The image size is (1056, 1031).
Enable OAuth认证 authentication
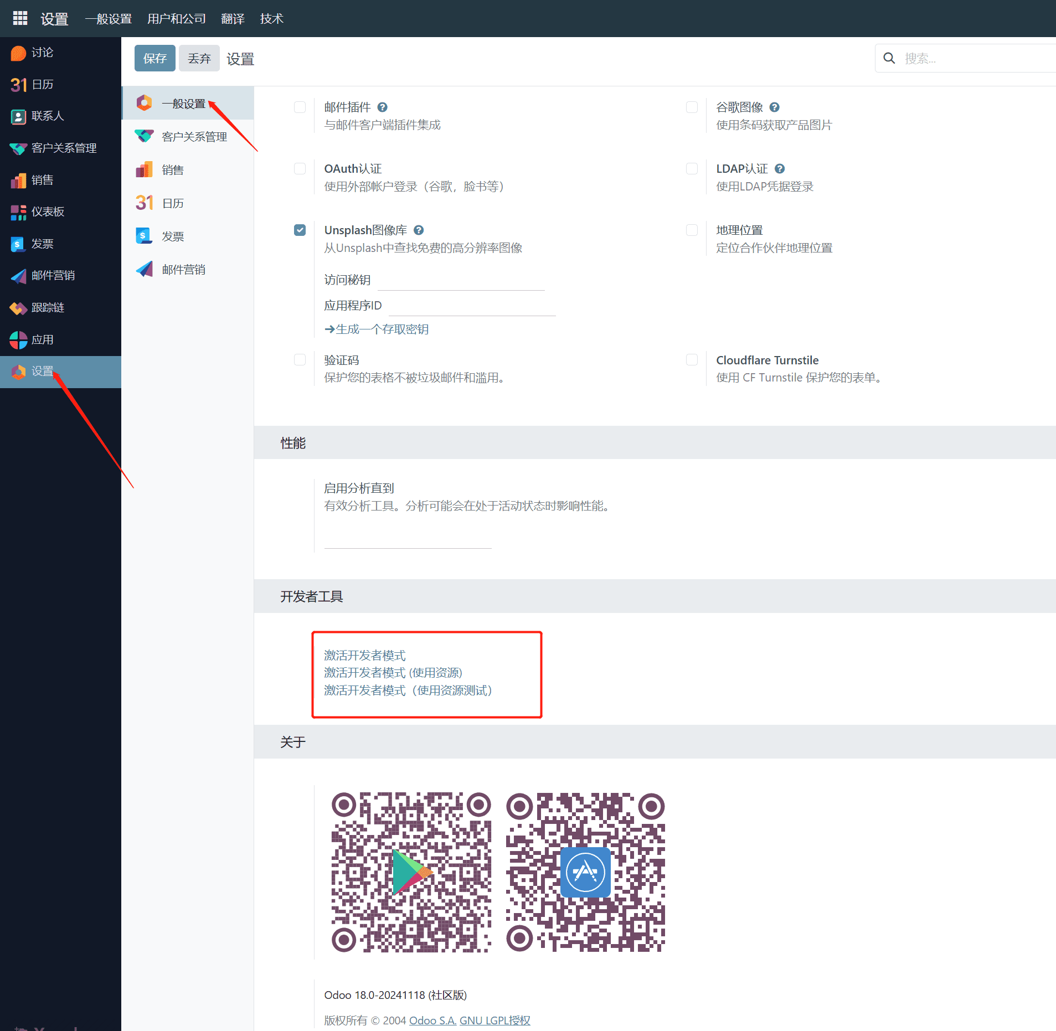pyautogui.click(x=300, y=168)
